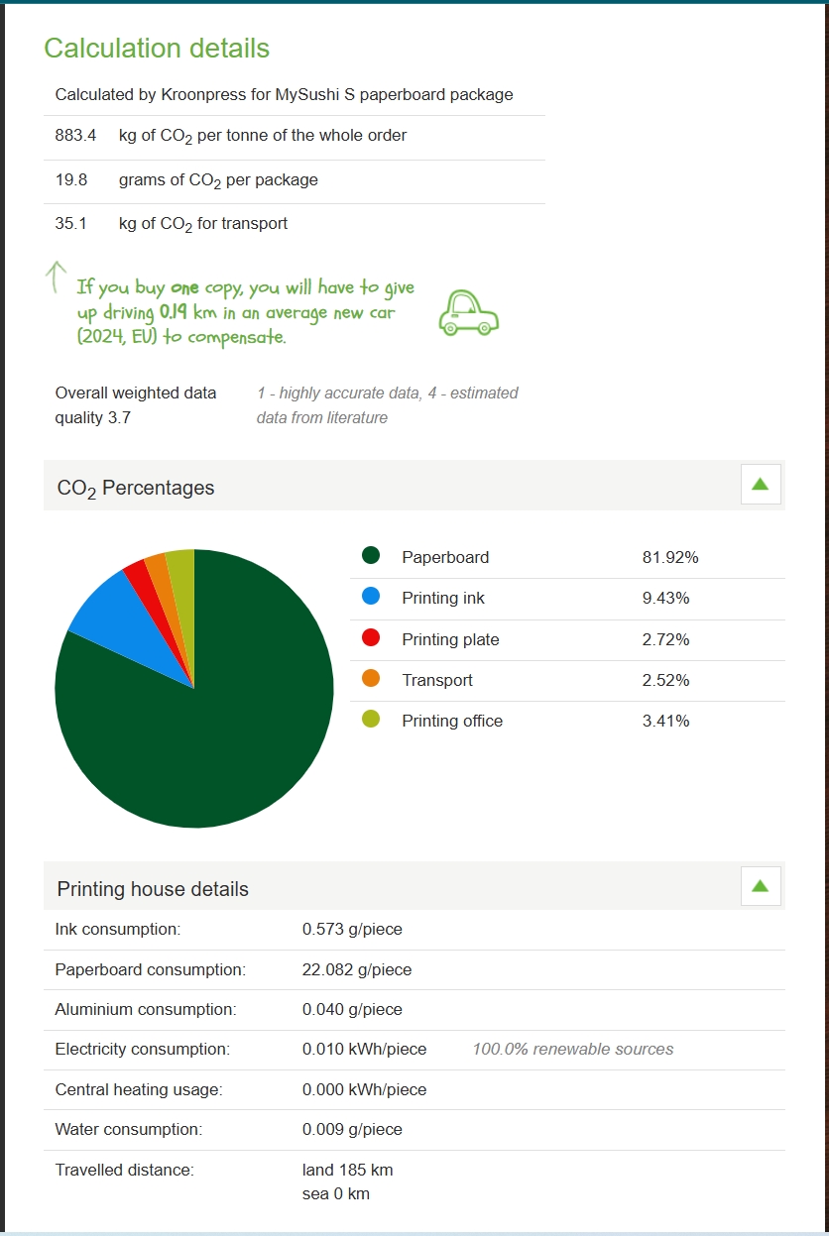Collapse the Printing house details section
The height and width of the screenshot is (1236, 829).
tap(761, 886)
